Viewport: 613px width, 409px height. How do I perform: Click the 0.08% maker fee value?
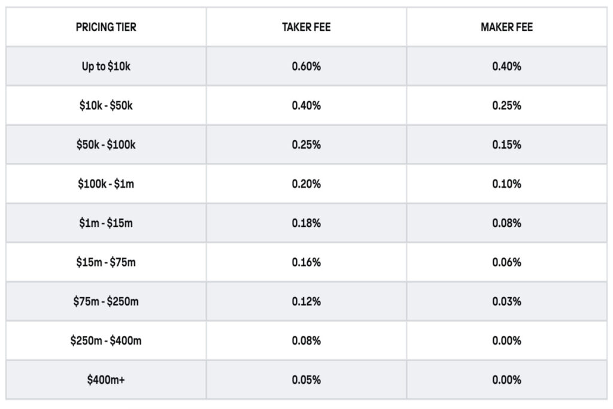(506, 223)
